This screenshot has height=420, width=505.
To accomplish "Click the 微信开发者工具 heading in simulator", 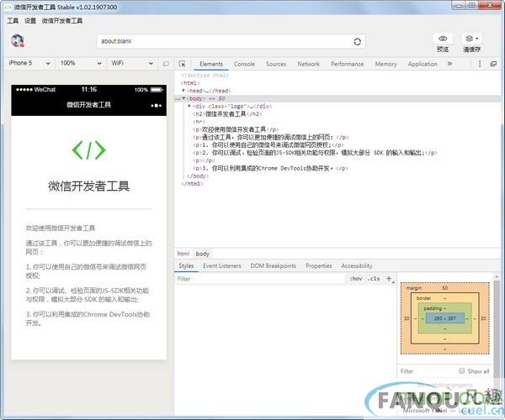I will (89, 186).
